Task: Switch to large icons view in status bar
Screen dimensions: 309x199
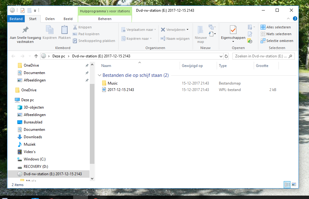Action: [294, 184]
